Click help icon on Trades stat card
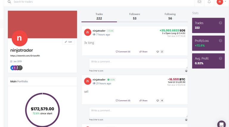 point(220,23)
